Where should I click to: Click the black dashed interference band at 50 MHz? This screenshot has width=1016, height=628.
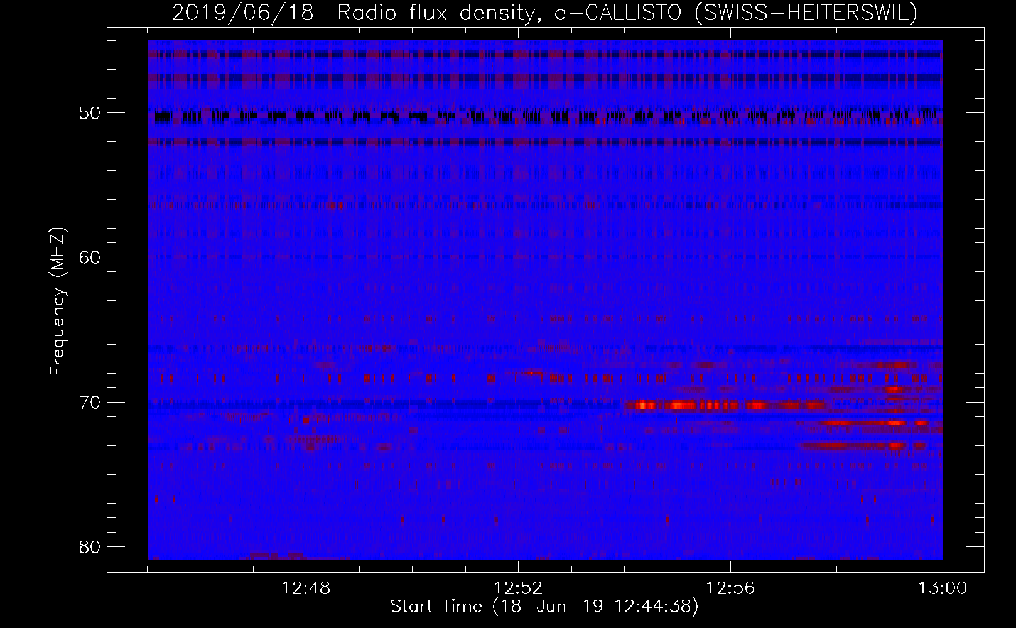tap(545, 116)
